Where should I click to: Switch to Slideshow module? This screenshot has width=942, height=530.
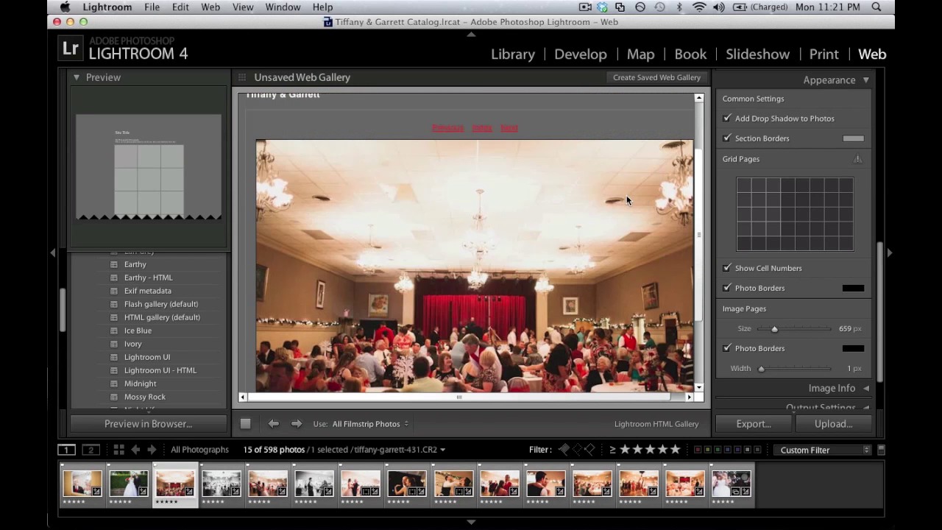pyautogui.click(x=757, y=54)
